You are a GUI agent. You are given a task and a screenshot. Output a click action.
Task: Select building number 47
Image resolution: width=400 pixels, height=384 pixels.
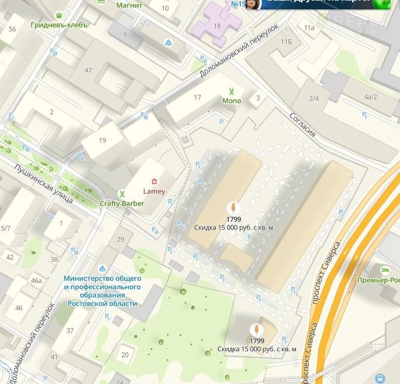click(x=88, y=70)
